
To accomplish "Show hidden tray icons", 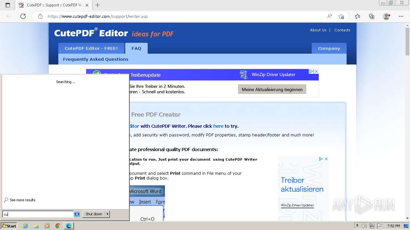I will point(357,226).
